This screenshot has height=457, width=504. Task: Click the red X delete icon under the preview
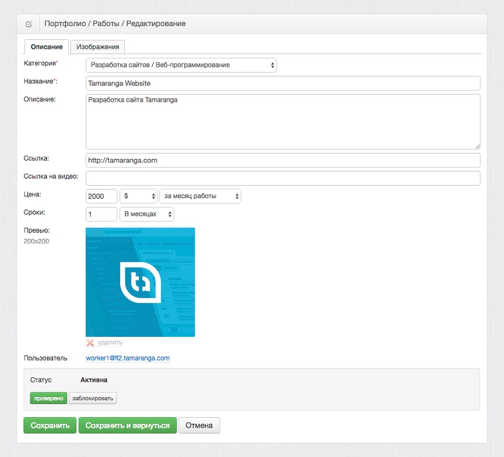pos(90,343)
